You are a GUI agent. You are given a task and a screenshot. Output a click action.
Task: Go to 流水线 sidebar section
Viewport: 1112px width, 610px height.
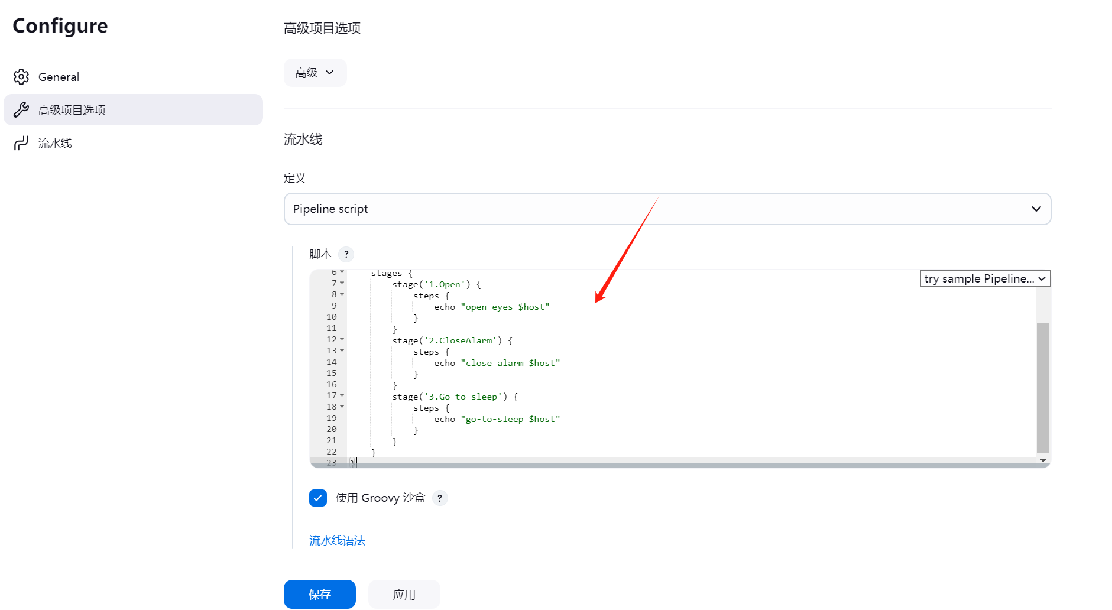[x=133, y=143]
